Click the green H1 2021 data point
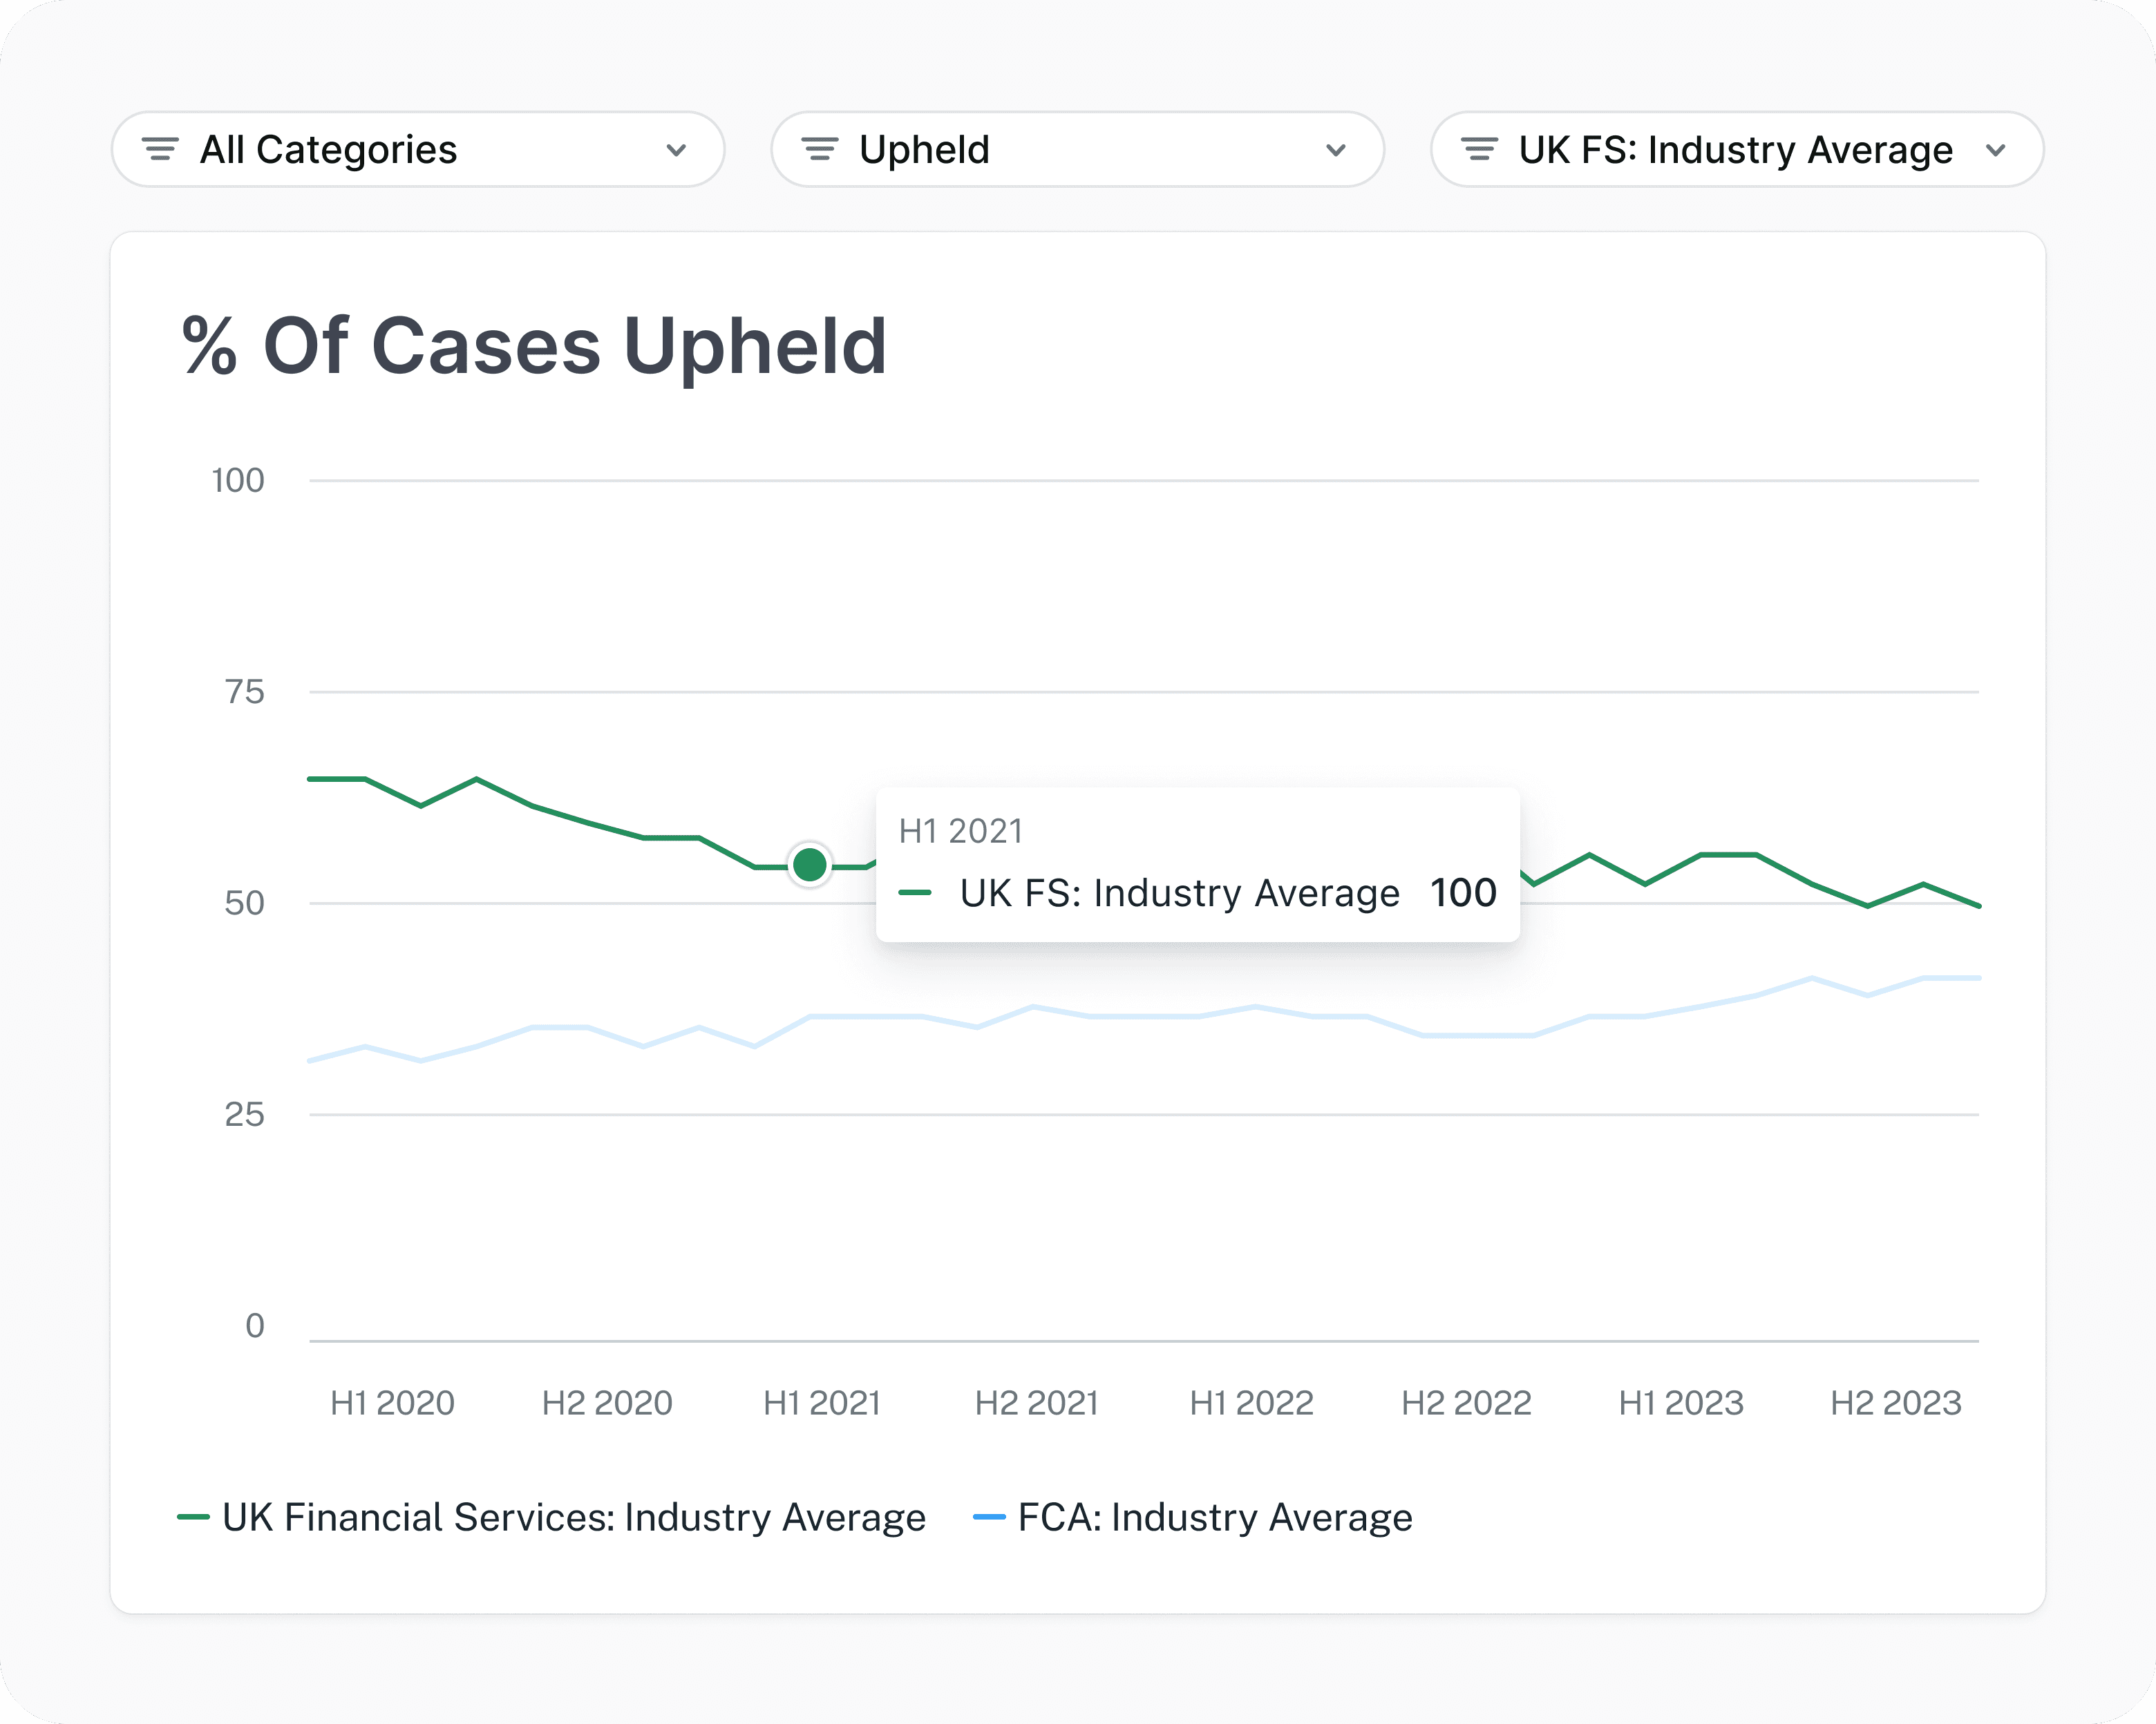The height and width of the screenshot is (1724, 2156). [809, 865]
